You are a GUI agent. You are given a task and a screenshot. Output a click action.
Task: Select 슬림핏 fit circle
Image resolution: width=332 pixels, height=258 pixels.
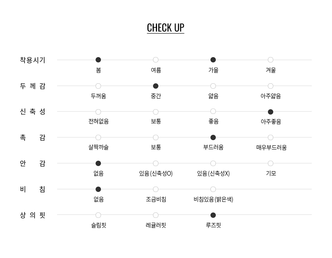98,215
